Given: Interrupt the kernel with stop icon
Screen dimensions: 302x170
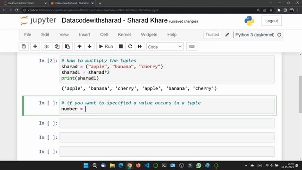Looking at the screenshot, I should [x=121, y=46].
